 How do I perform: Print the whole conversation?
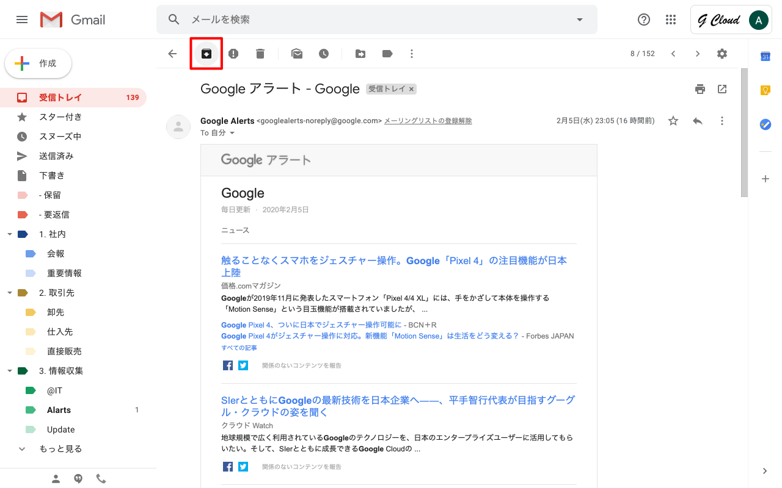coord(700,89)
